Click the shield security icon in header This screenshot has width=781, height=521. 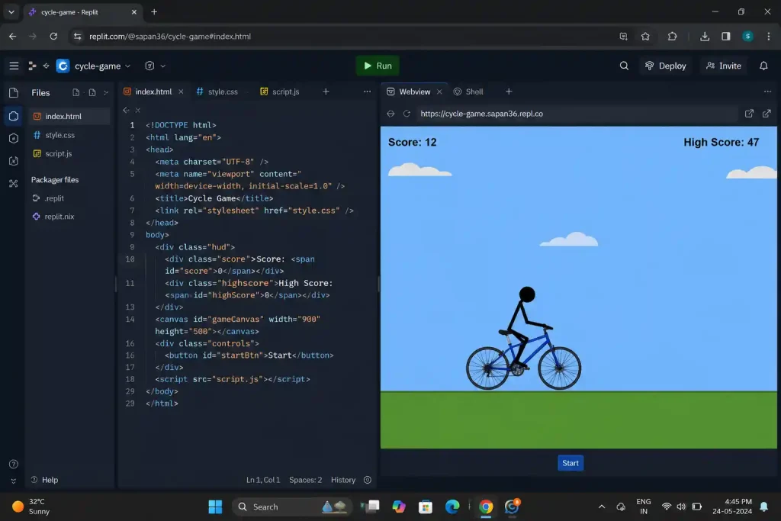pyautogui.click(x=149, y=66)
